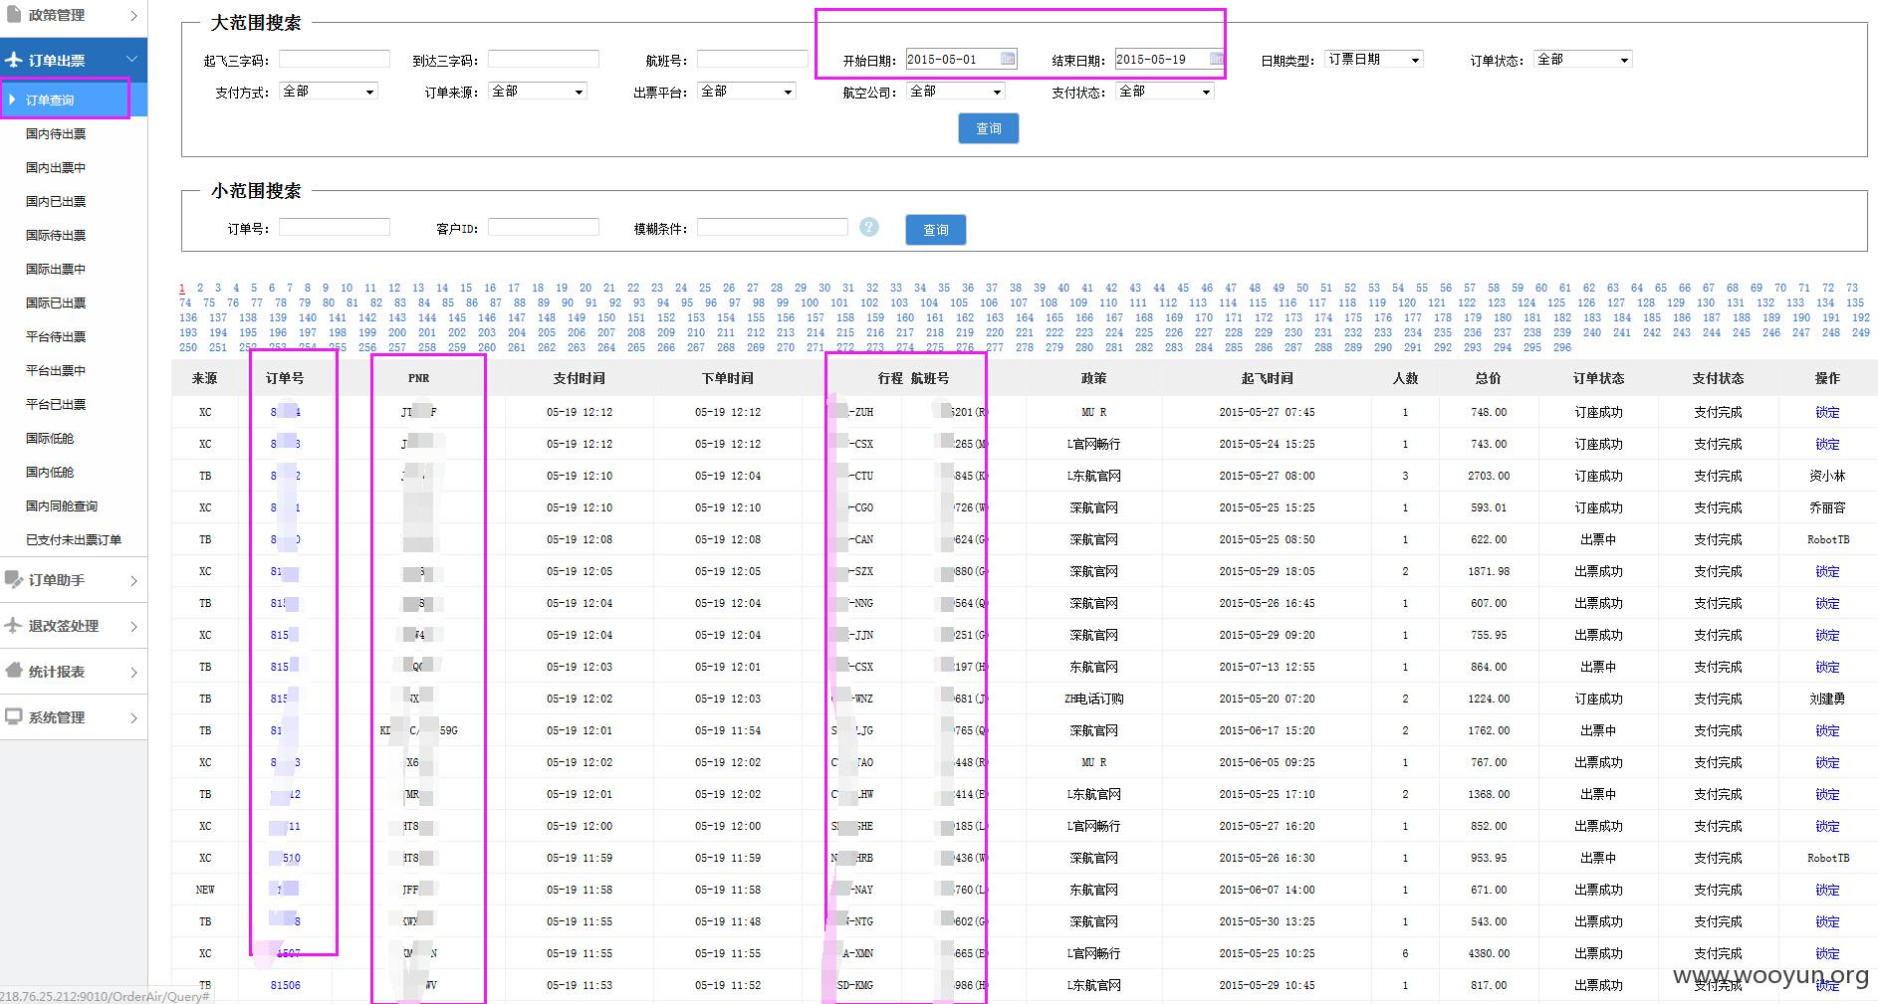Open 已支付未出票订单 in the sidebar
This screenshot has width=1878, height=1004.
74,539
